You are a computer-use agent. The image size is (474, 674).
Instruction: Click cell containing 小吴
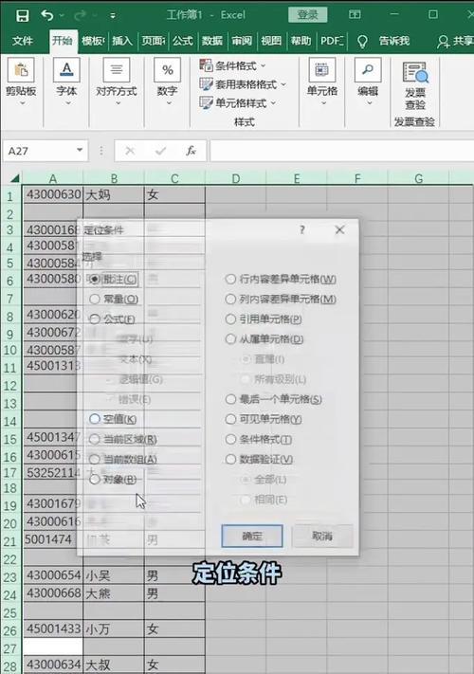(x=114, y=575)
